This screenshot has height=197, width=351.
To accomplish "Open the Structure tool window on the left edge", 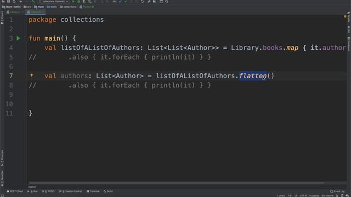I will tap(2, 158).
